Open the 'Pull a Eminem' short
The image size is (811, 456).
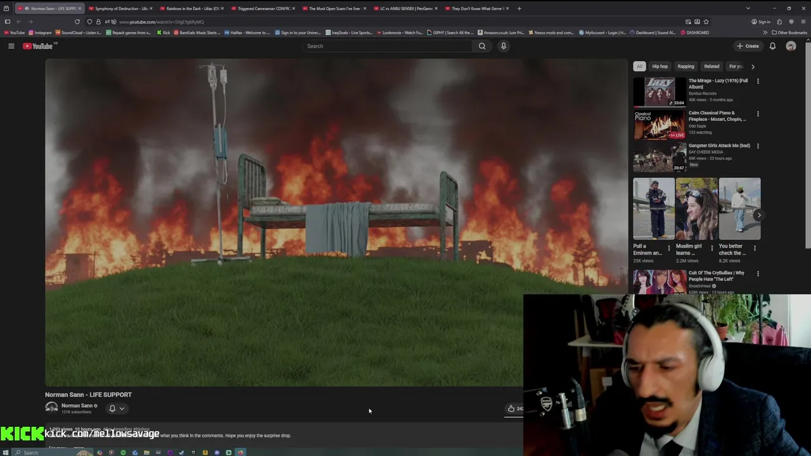654,208
